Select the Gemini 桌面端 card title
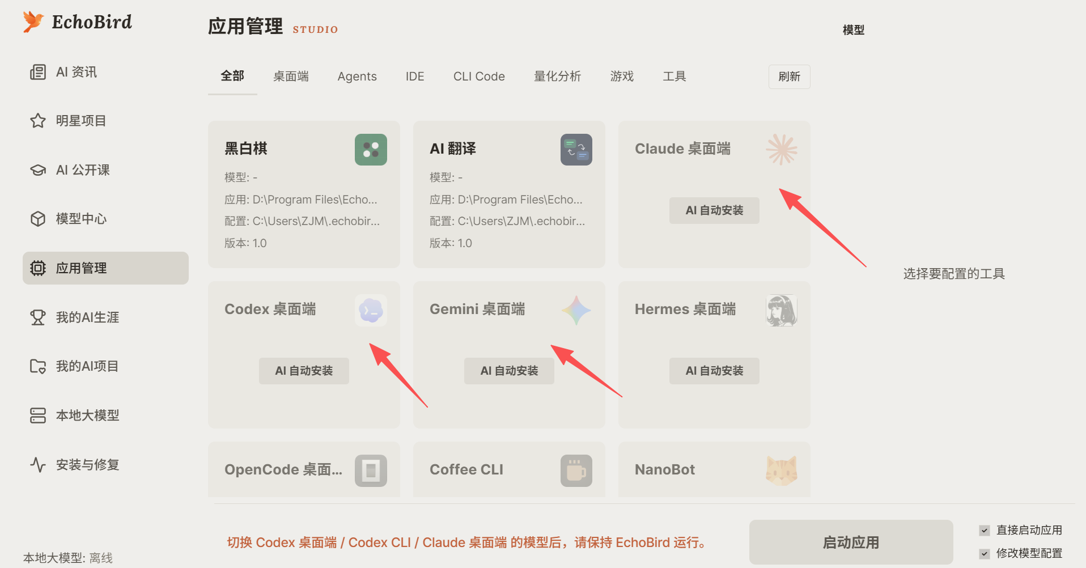 [x=477, y=309]
